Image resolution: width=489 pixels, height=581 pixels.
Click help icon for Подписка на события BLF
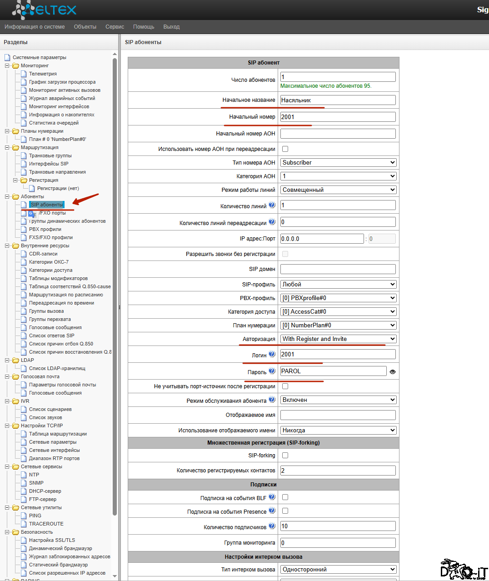(272, 497)
